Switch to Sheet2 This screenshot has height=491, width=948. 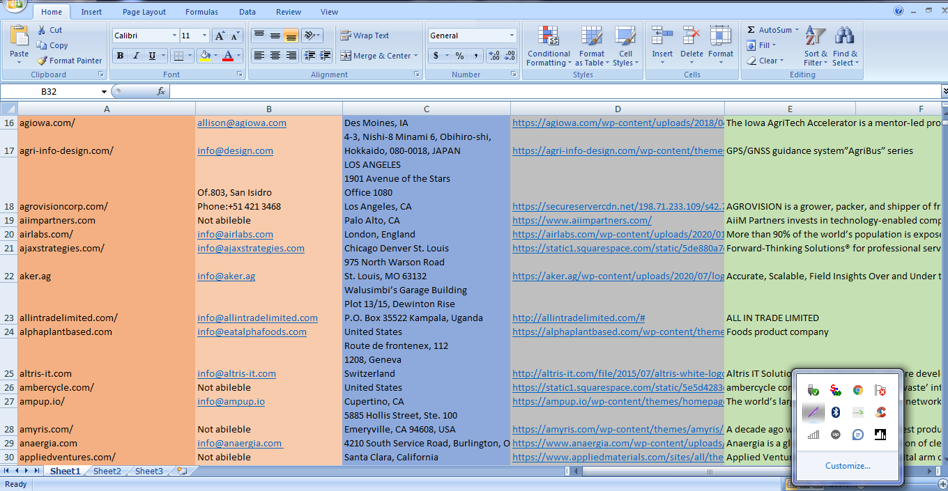click(x=106, y=471)
